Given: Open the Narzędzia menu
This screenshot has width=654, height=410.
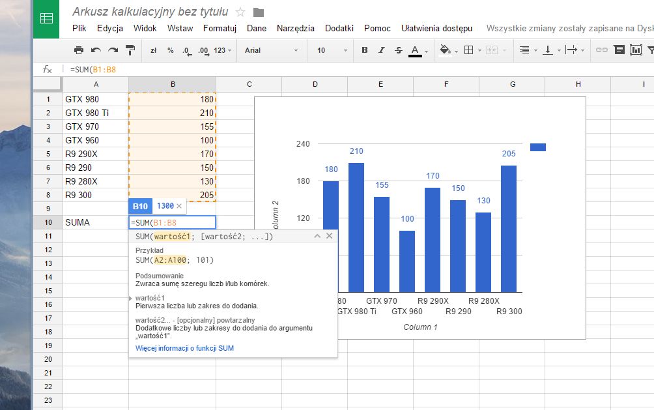Looking at the screenshot, I should [x=296, y=28].
